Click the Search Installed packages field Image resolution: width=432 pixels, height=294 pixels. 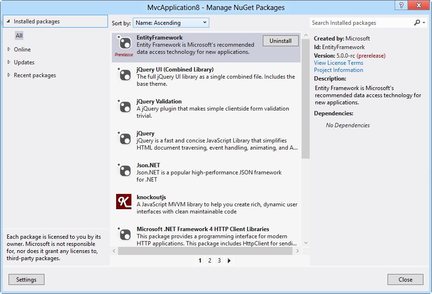coord(361,23)
